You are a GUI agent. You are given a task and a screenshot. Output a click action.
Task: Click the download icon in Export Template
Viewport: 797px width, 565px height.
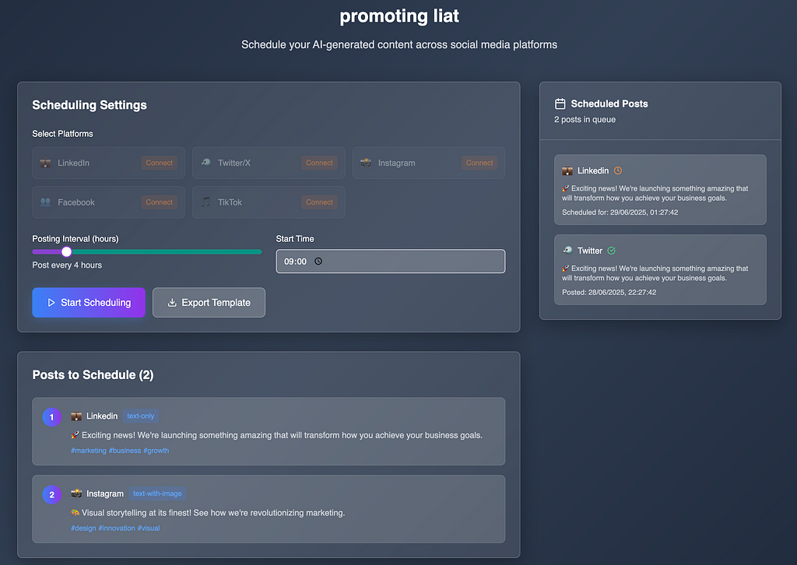point(172,303)
